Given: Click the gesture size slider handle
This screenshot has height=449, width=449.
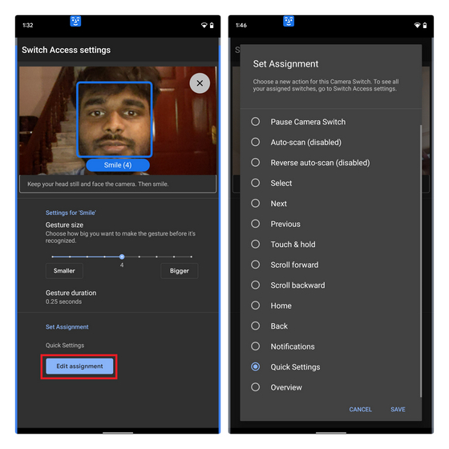Looking at the screenshot, I should (x=122, y=257).
